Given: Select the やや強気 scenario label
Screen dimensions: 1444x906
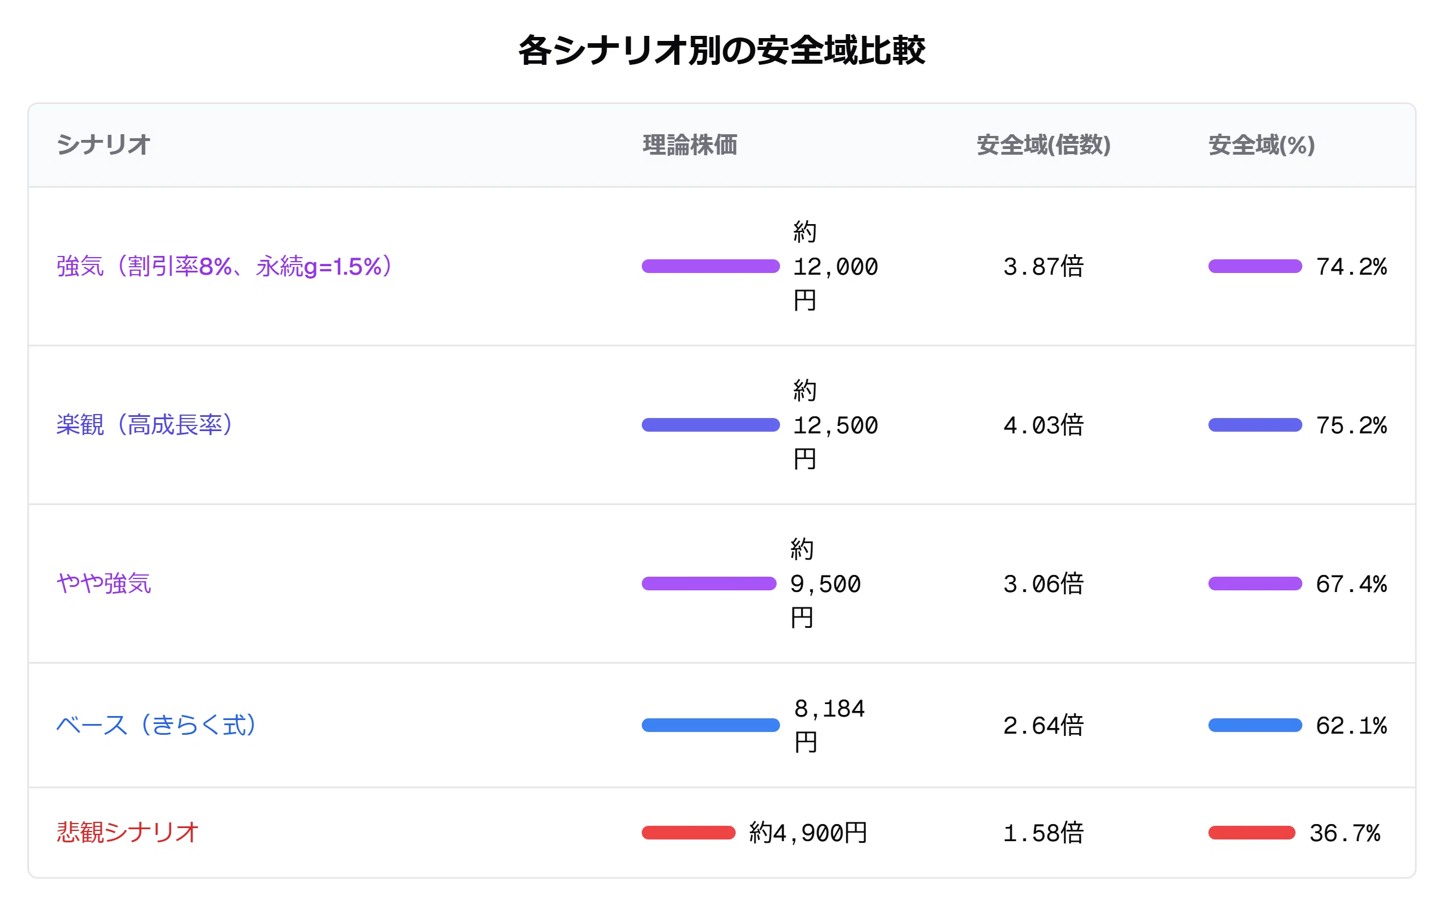Looking at the screenshot, I should tap(104, 584).
